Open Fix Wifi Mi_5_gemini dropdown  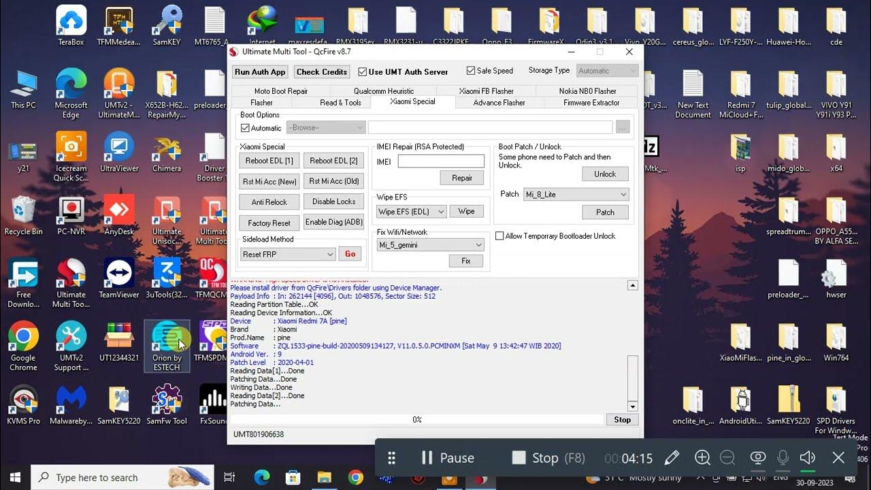click(x=431, y=245)
